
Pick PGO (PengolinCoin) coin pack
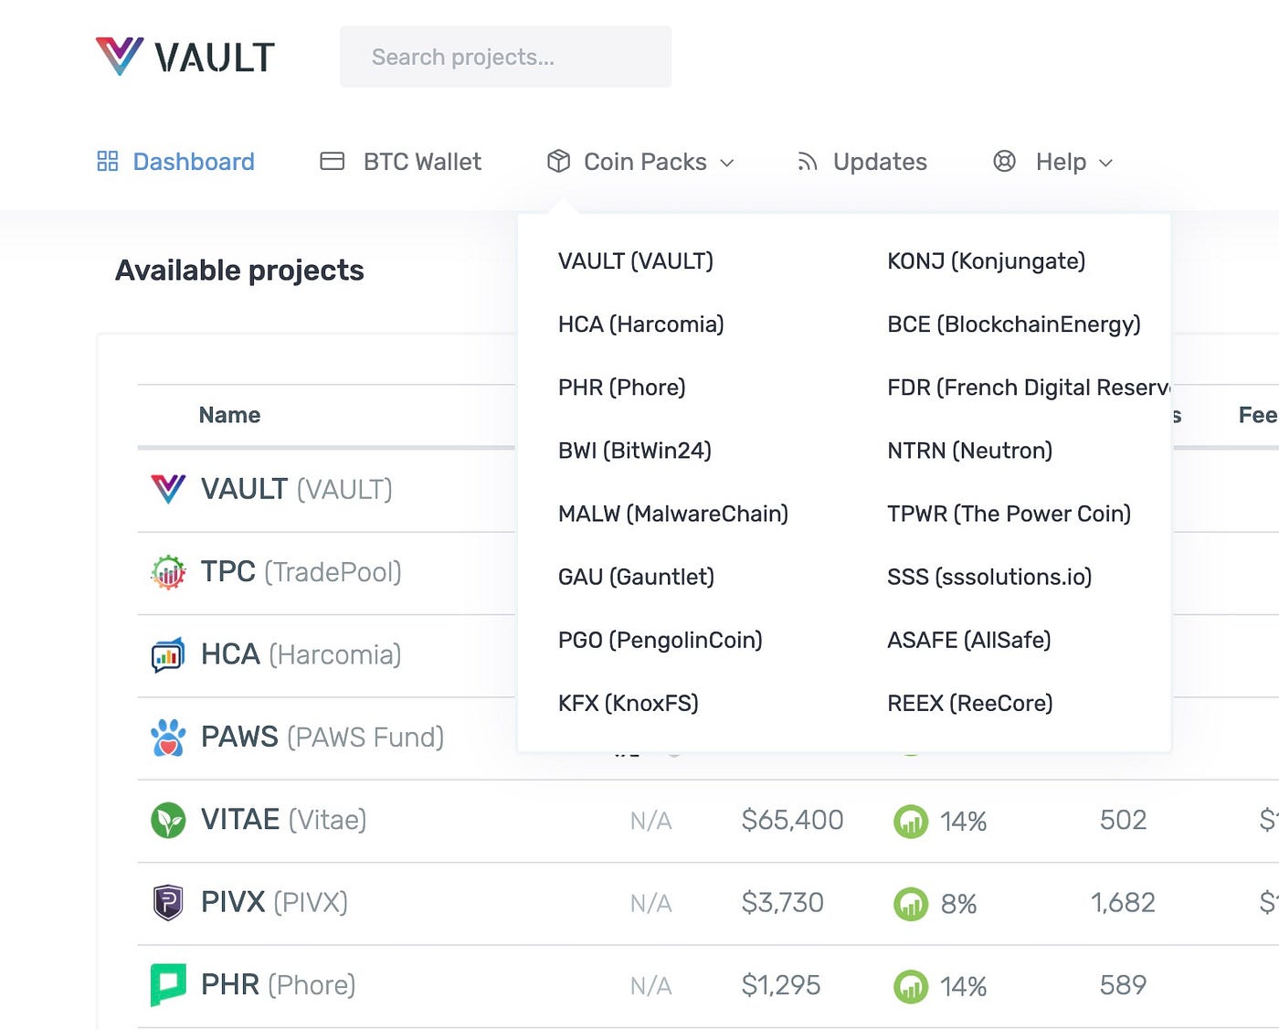click(x=661, y=640)
